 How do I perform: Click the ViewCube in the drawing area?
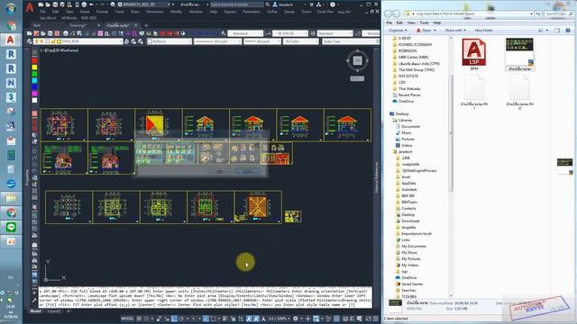(357, 60)
